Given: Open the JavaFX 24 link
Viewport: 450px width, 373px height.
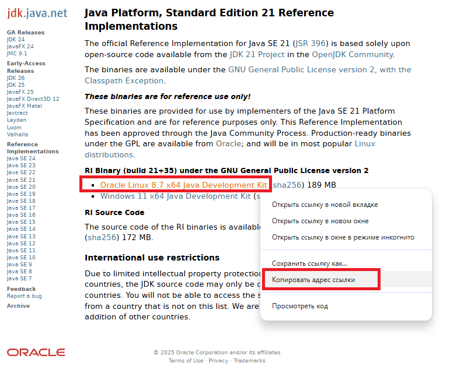Looking at the screenshot, I should 20,47.
